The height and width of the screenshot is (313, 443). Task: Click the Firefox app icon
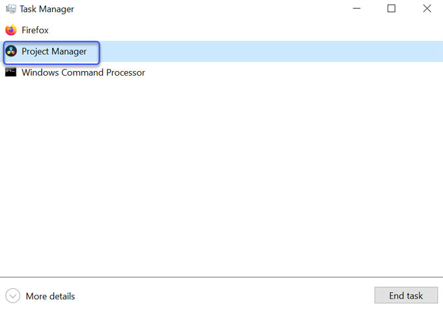pos(11,30)
